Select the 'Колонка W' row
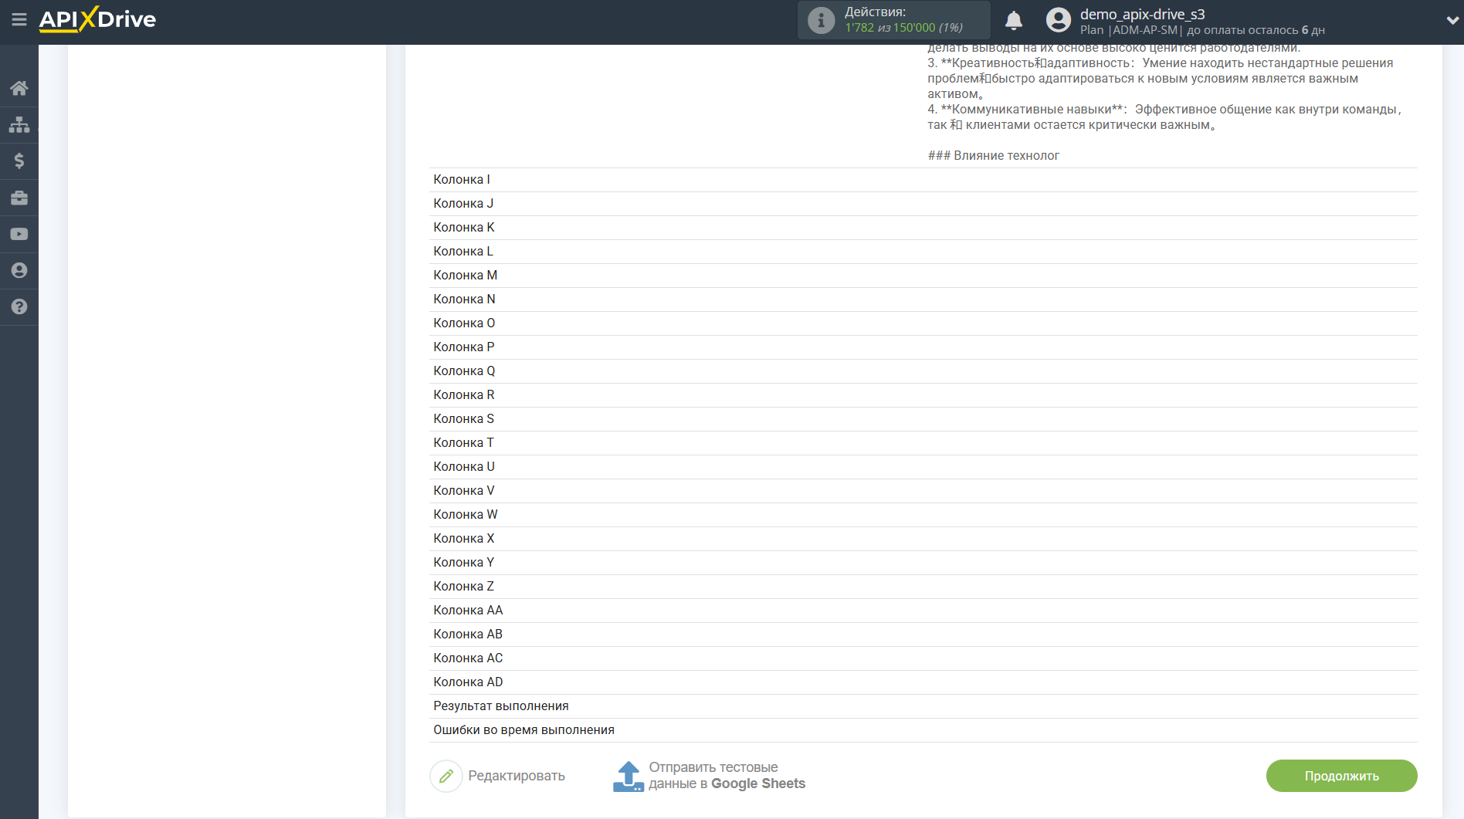 tap(923, 515)
